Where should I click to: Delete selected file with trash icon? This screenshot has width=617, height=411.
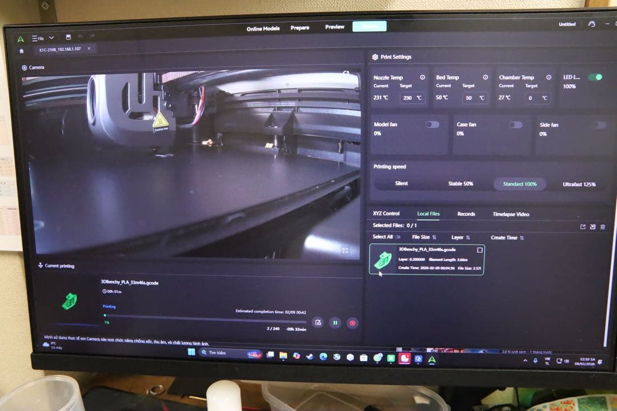tap(602, 227)
